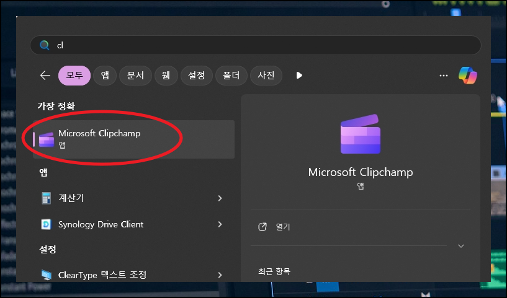Click the open-external icon beside 열기

[262, 227]
